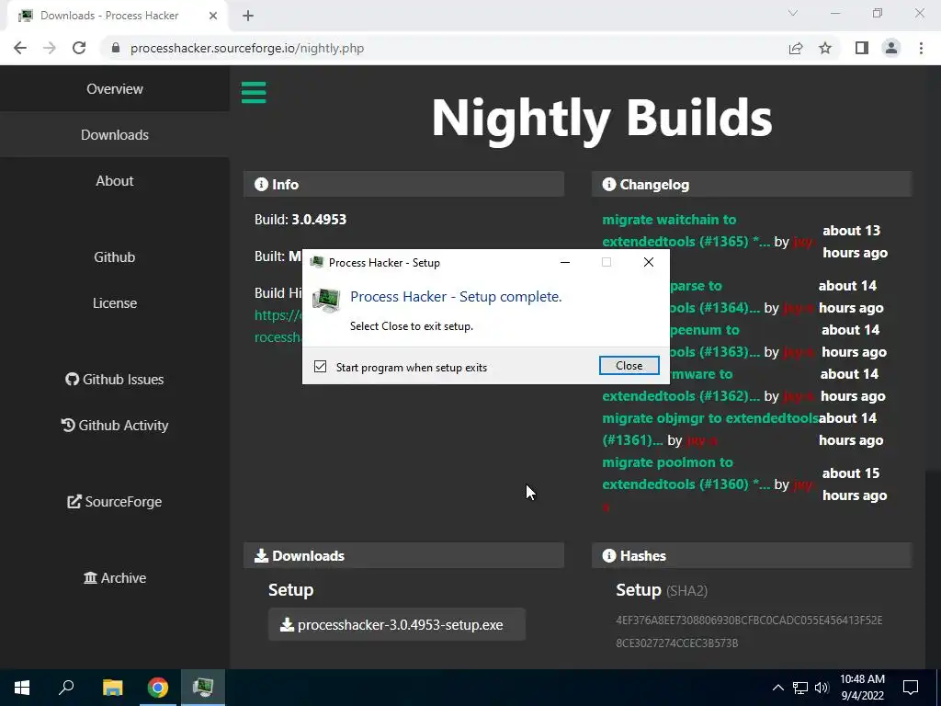Reload the page with refresh icon
This screenshot has height=706, width=941.
[x=79, y=48]
